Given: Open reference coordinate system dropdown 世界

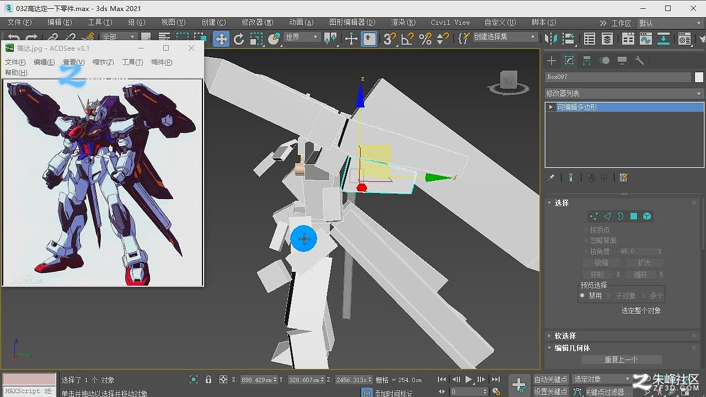Looking at the screenshot, I should click(302, 37).
